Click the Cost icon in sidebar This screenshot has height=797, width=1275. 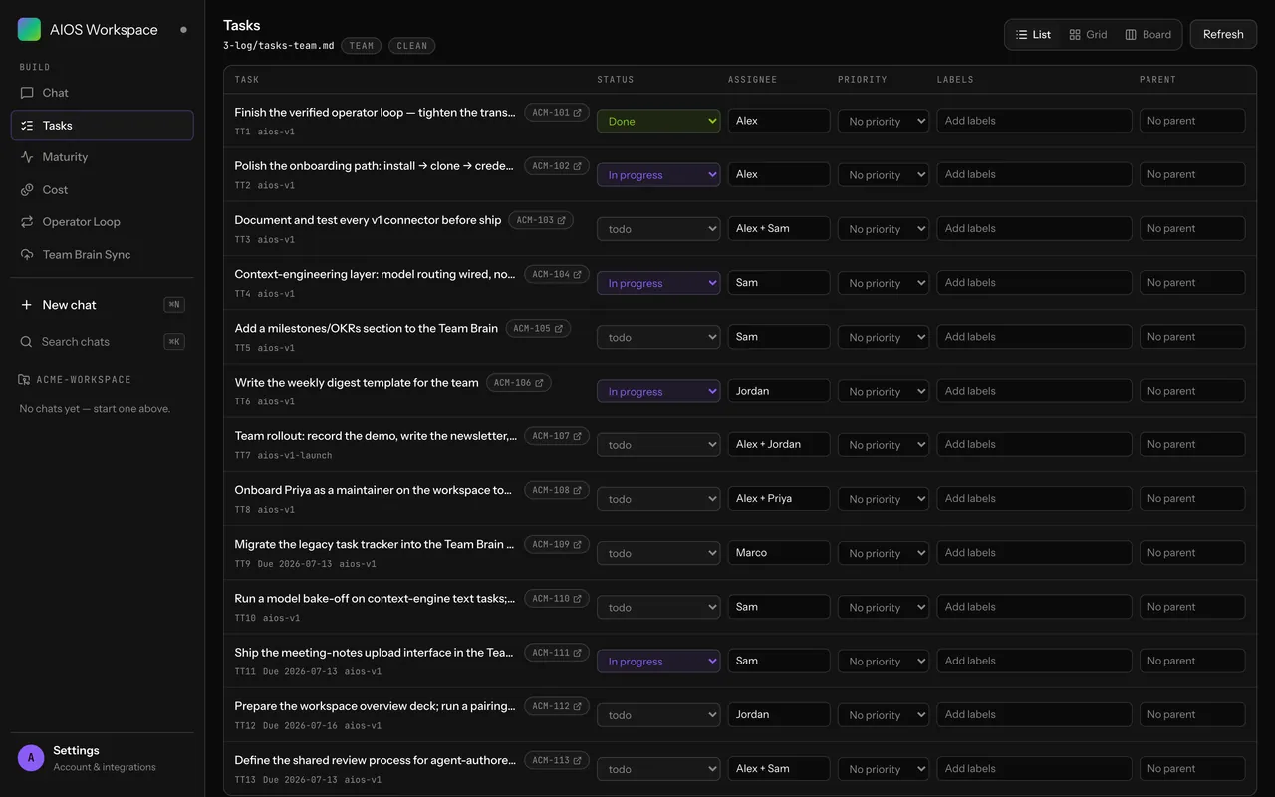point(27,190)
